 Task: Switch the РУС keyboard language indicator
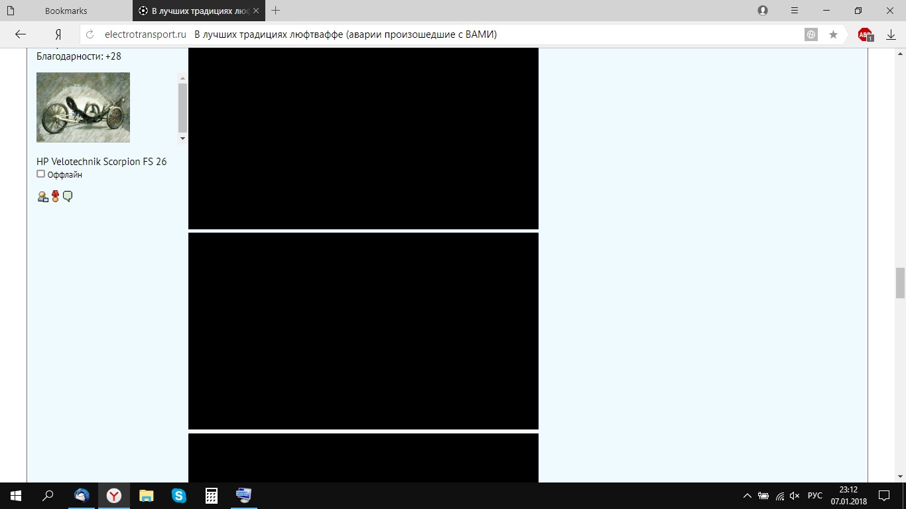(x=815, y=496)
